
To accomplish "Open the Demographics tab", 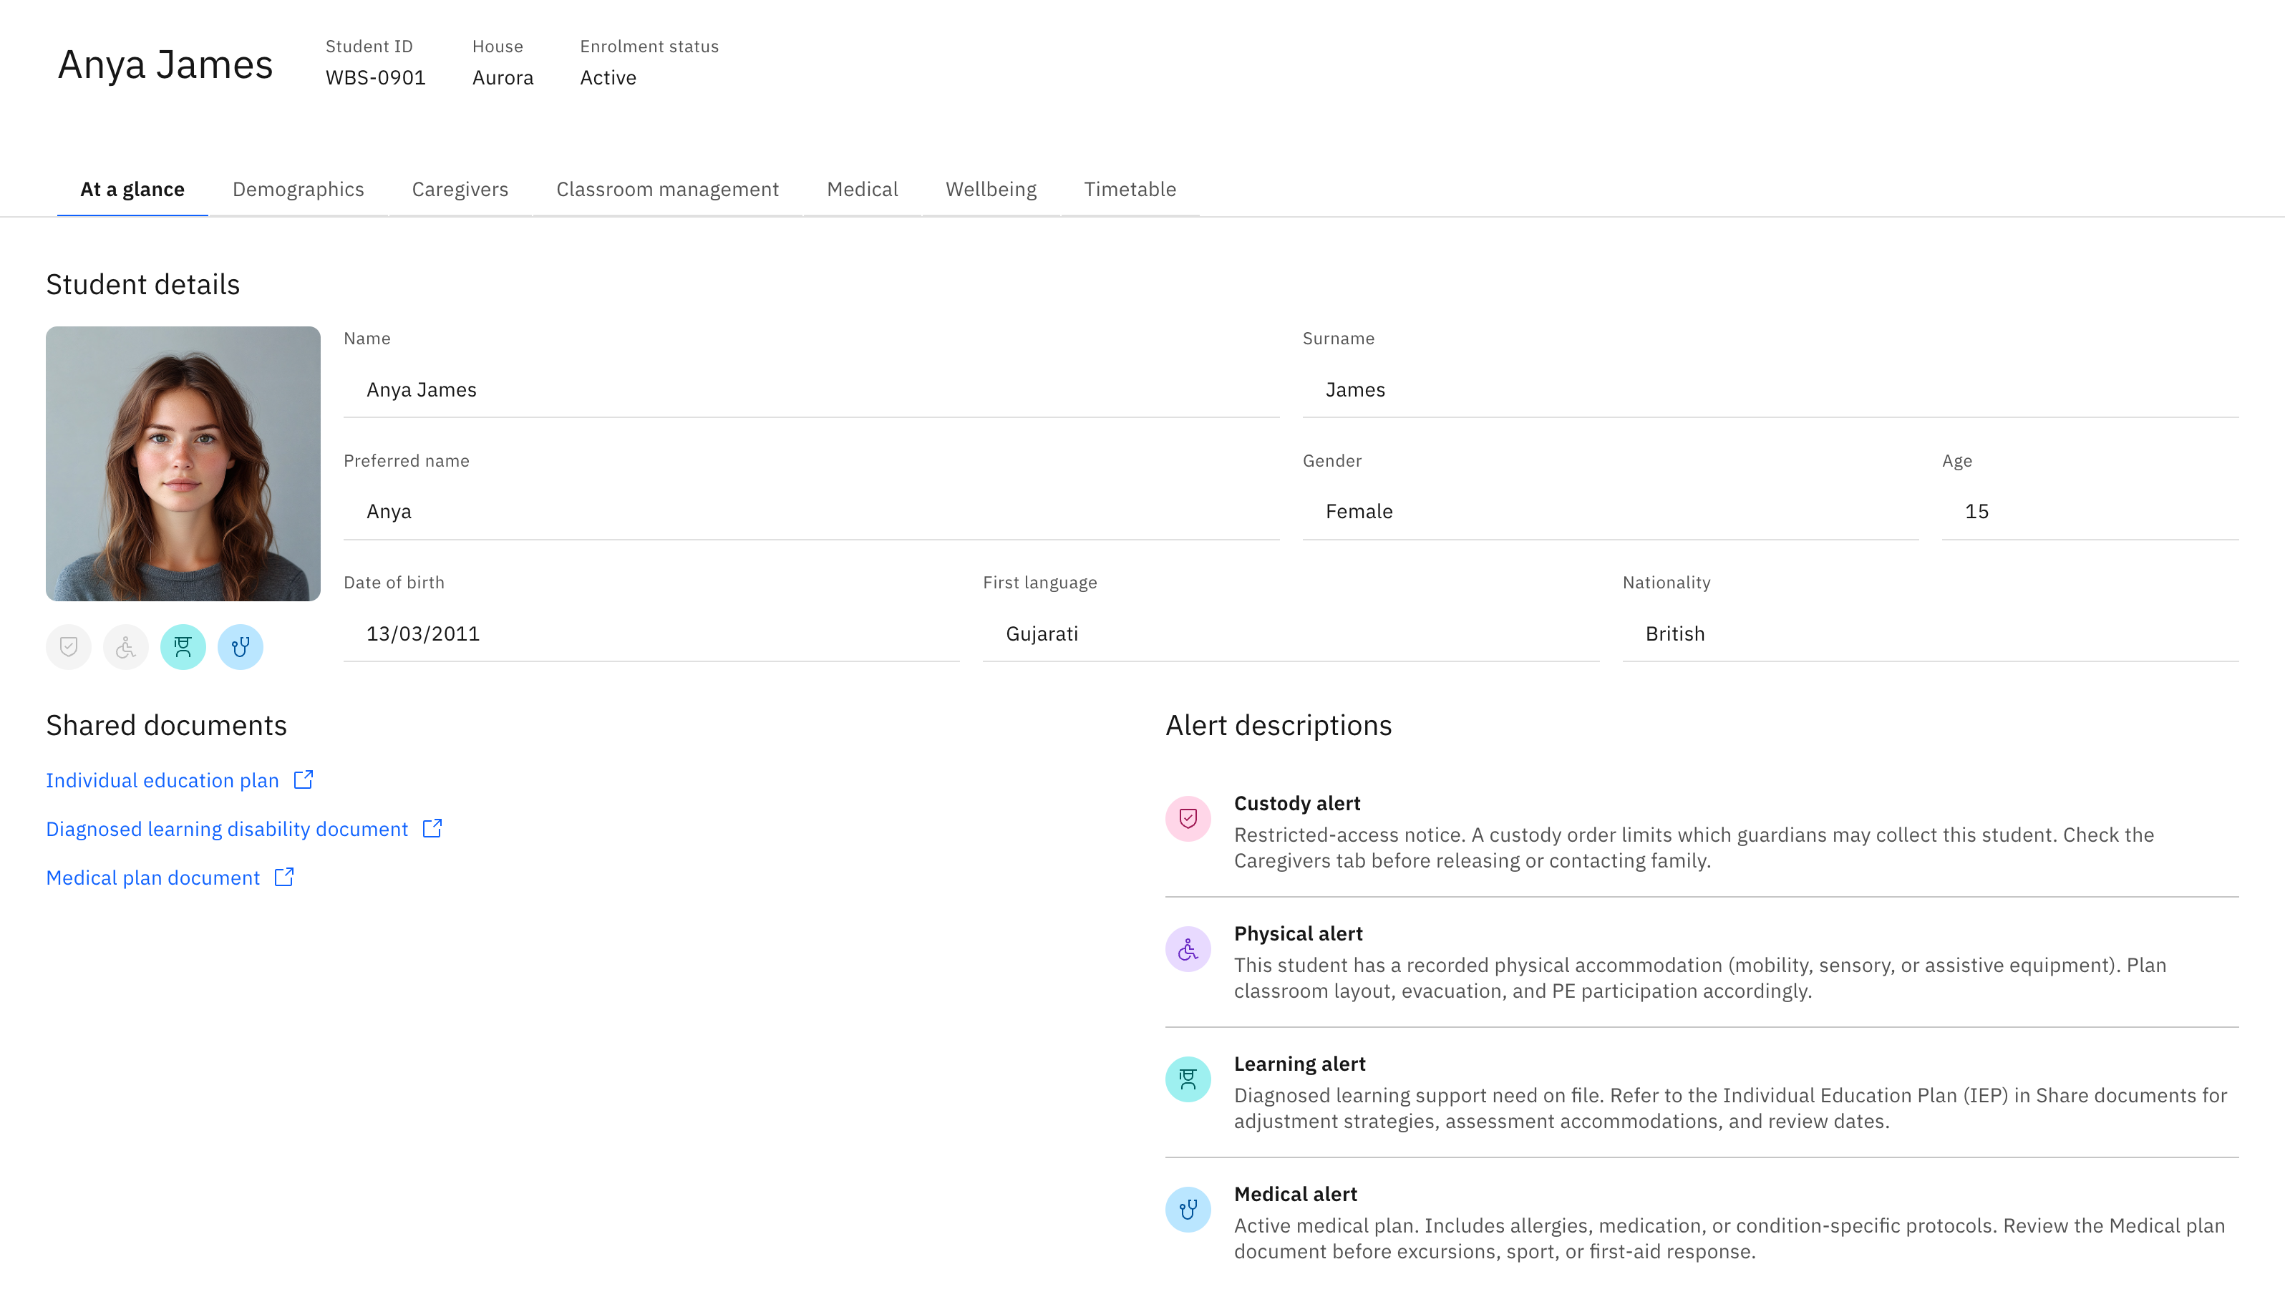I will tap(298, 190).
